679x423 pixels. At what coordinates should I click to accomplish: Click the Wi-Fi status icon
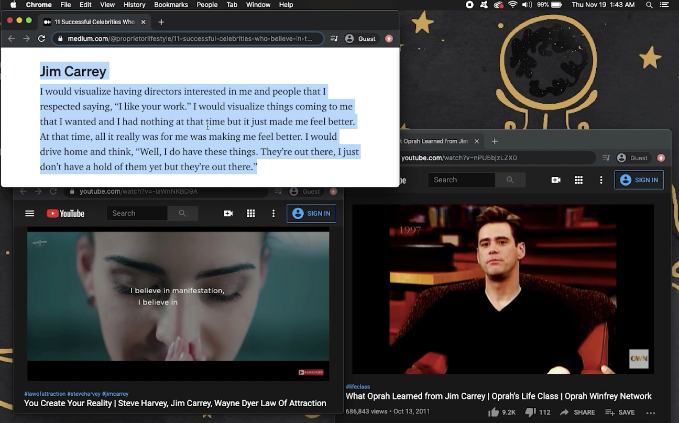(x=512, y=5)
